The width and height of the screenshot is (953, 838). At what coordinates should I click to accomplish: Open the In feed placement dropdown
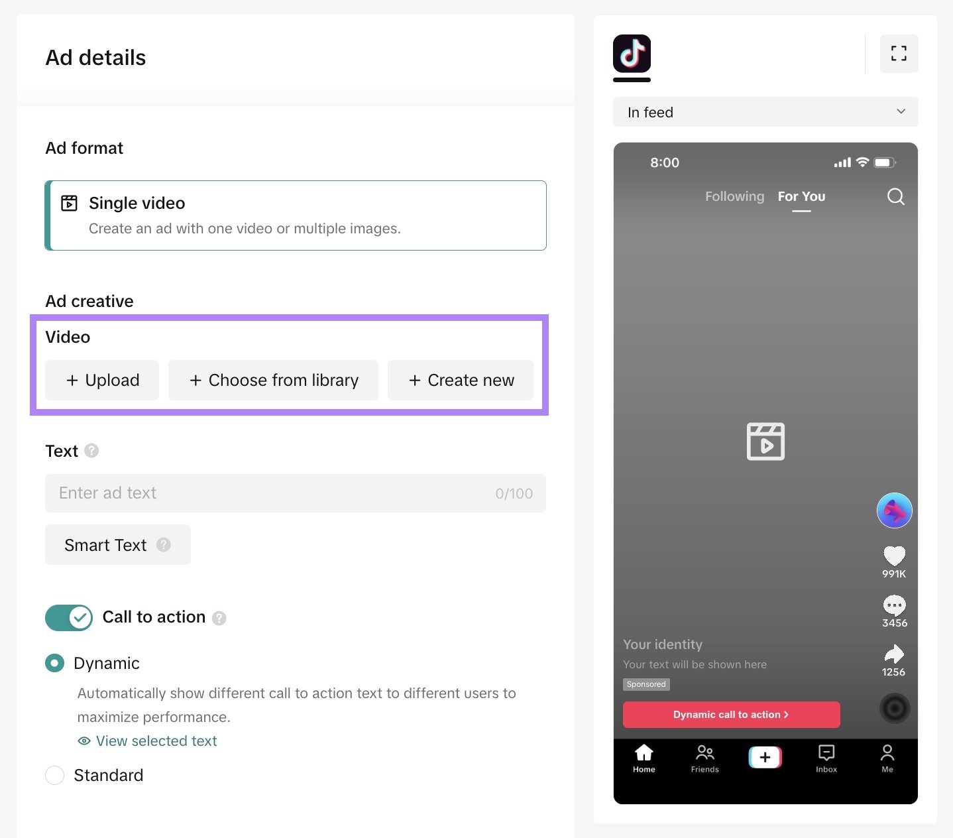(765, 111)
